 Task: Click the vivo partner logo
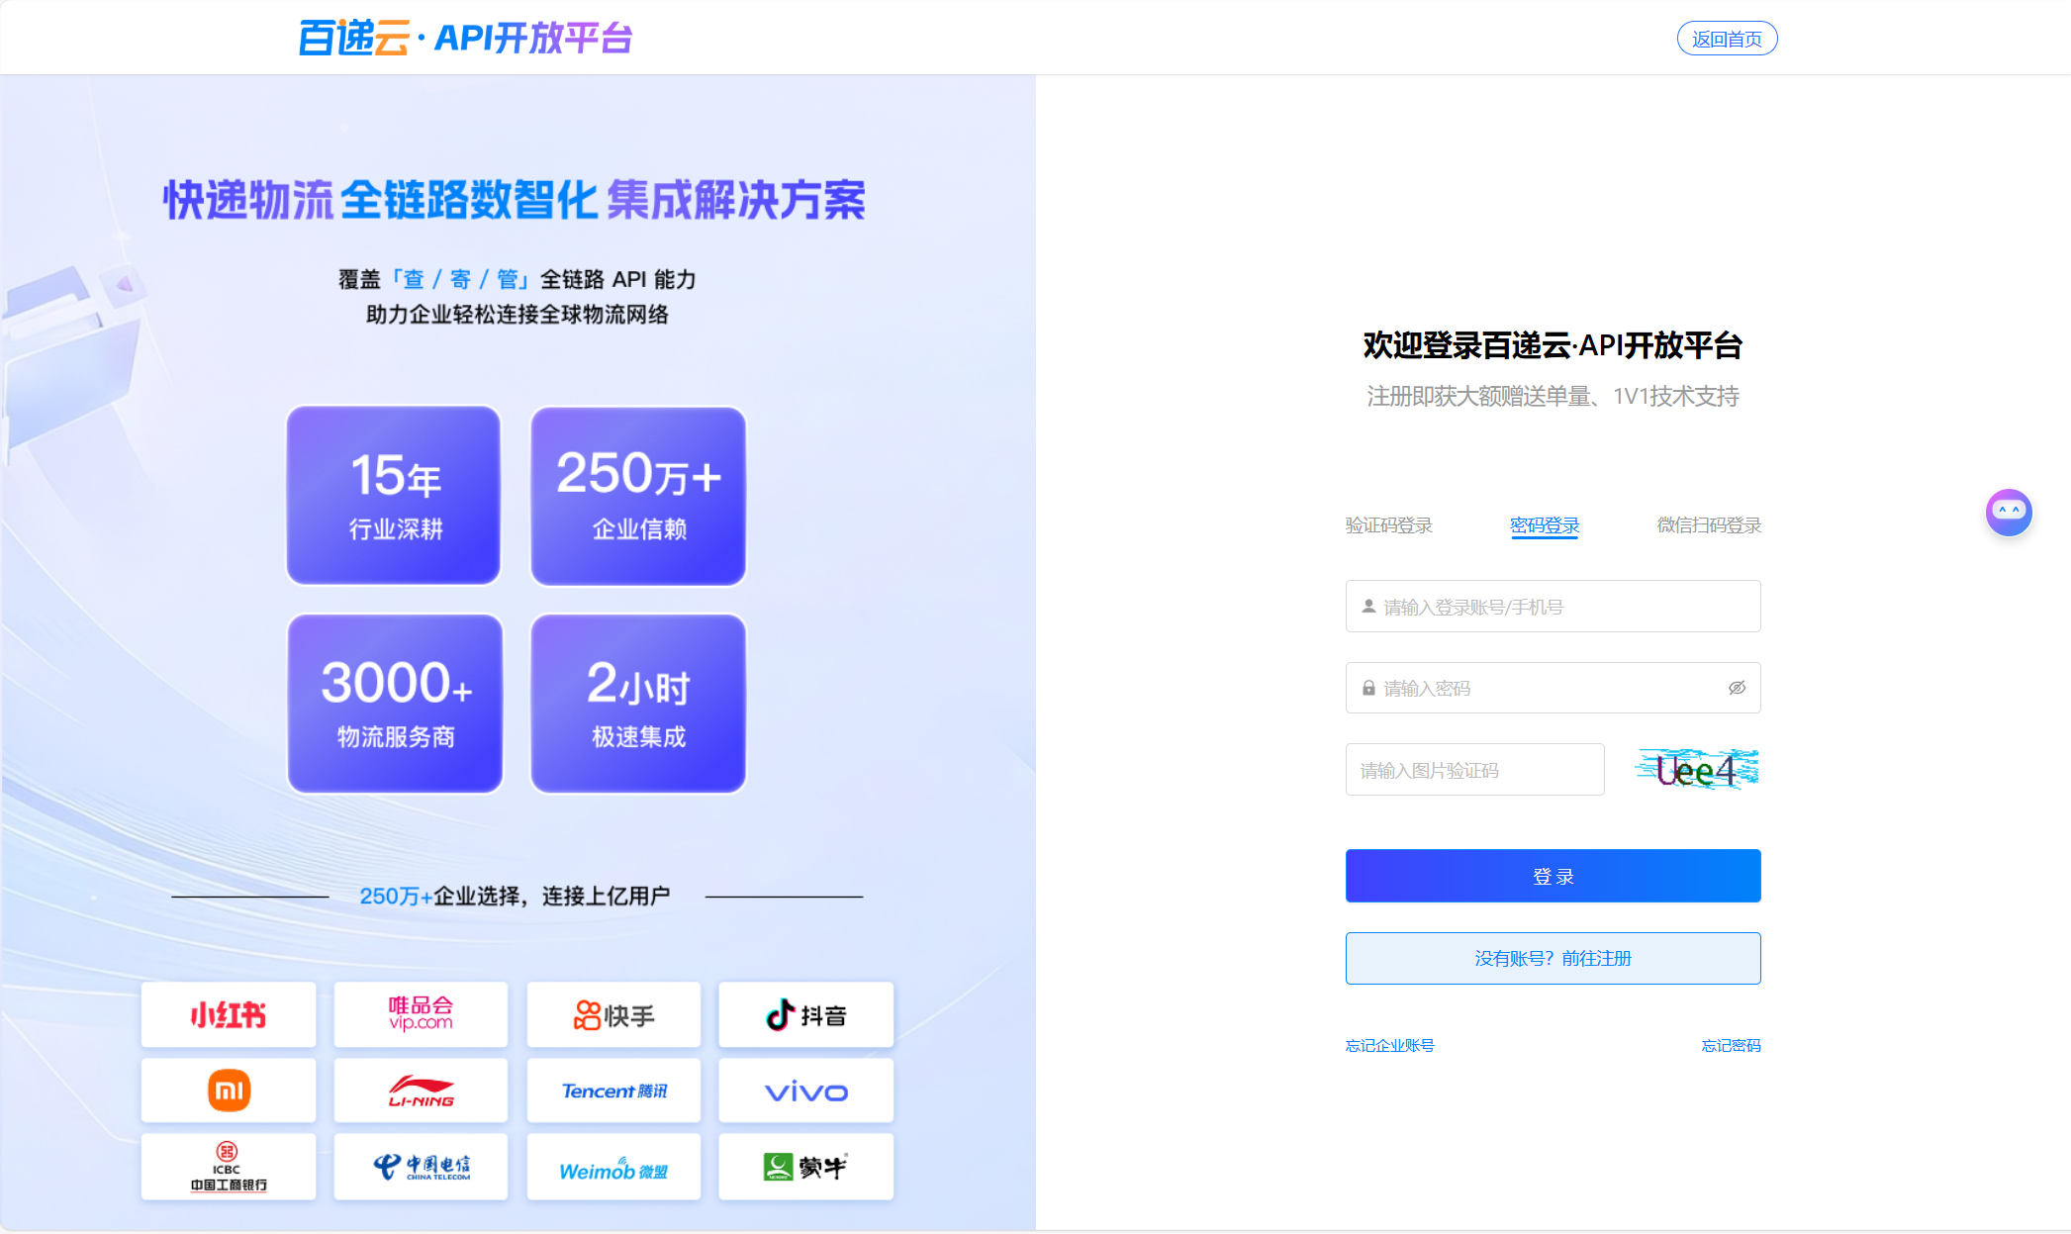click(x=804, y=1091)
